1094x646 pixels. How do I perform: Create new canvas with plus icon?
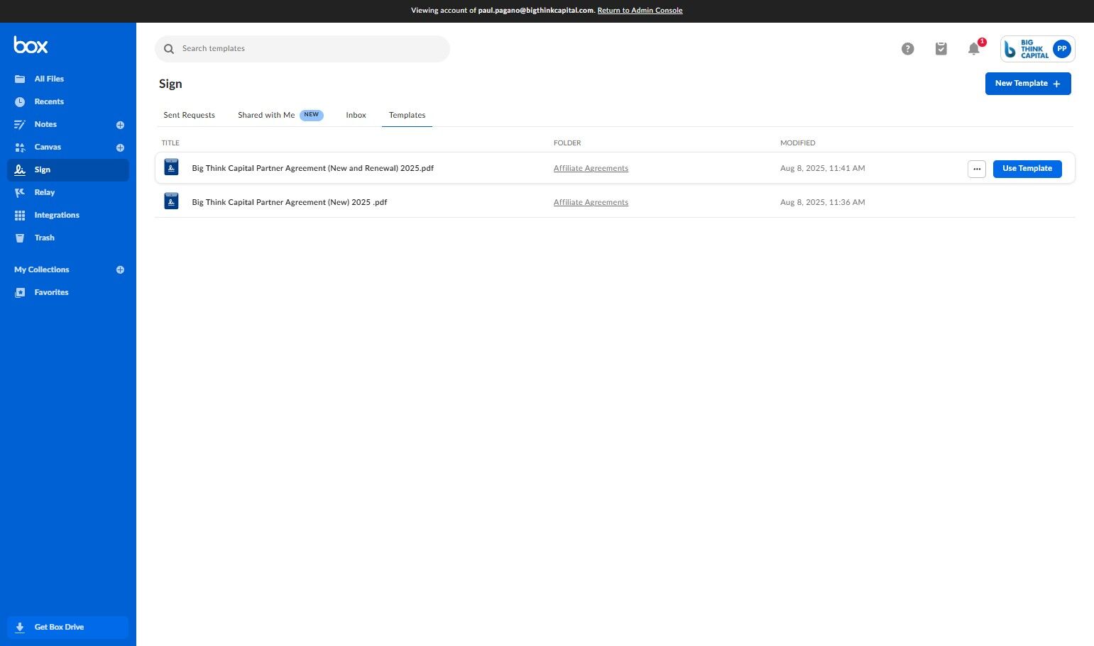[120, 147]
